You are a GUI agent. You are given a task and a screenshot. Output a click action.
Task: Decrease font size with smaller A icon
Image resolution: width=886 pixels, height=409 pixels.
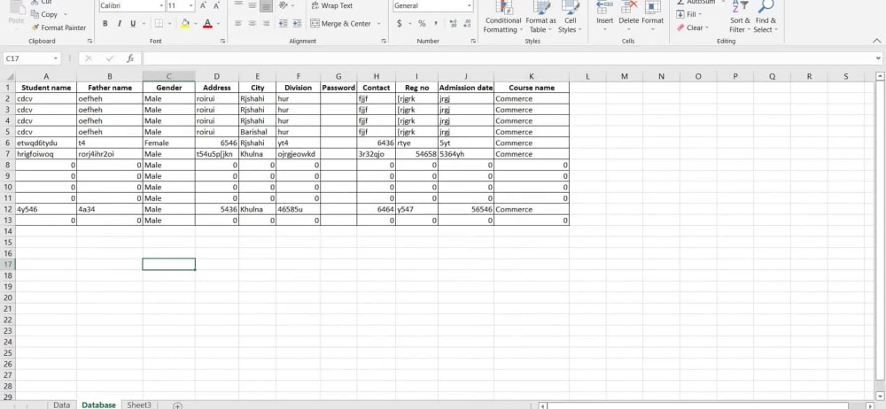(216, 5)
